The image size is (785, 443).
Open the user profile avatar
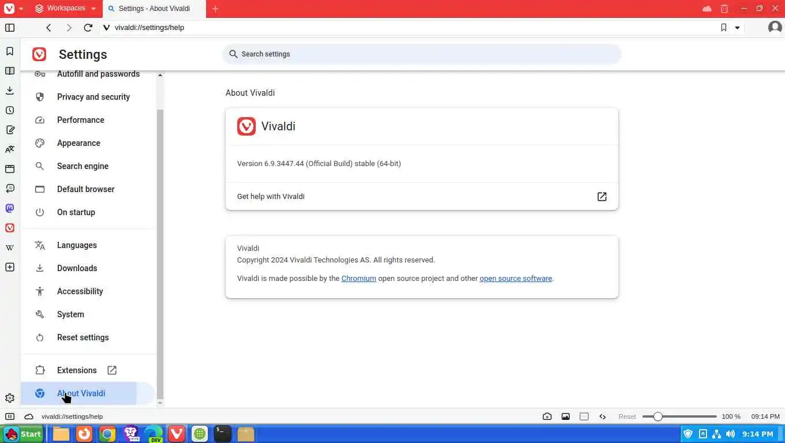[775, 27]
